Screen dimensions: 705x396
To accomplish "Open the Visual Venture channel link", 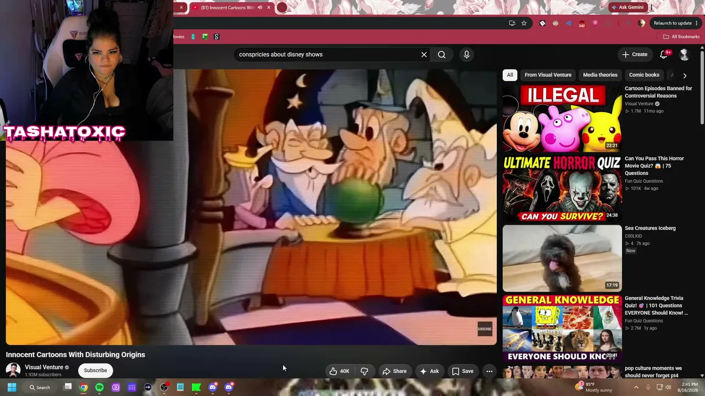I will pos(44,367).
